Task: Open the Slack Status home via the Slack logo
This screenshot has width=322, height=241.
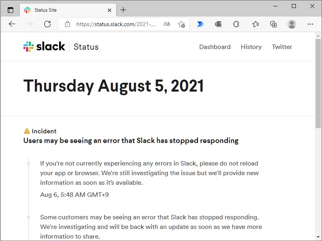Action: 43,46
